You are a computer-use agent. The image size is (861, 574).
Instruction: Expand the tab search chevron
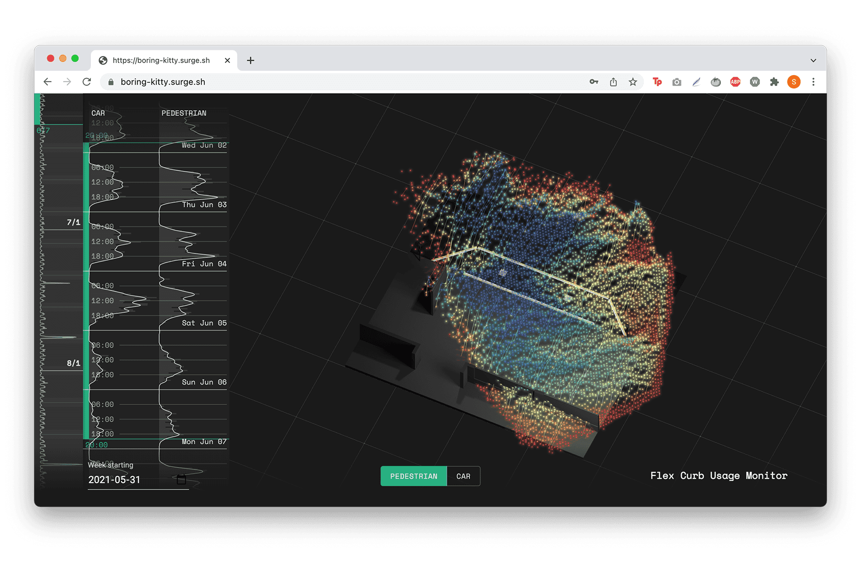pos(813,60)
